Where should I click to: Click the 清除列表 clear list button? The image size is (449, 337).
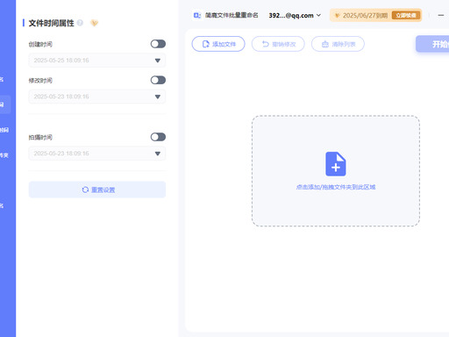click(x=338, y=44)
